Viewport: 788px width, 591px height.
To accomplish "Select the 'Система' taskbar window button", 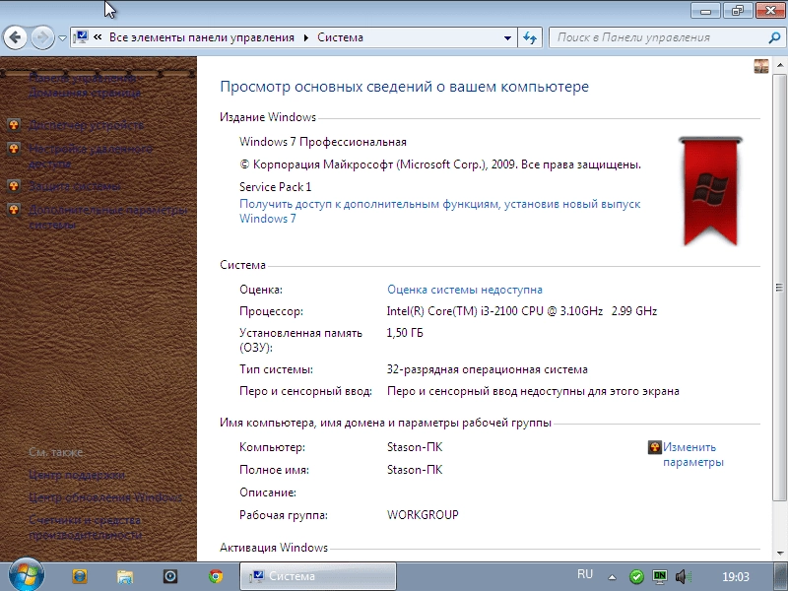I will pos(317,576).
